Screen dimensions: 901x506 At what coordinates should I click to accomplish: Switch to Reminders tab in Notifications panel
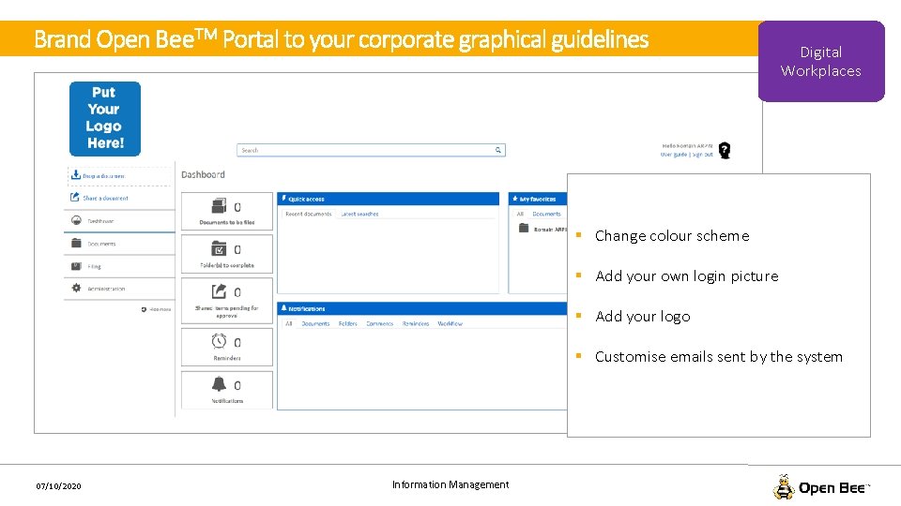coord(416,323)
